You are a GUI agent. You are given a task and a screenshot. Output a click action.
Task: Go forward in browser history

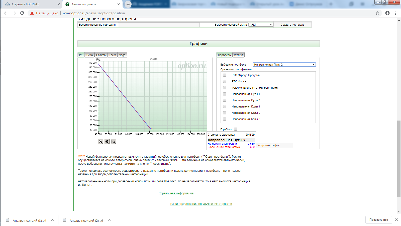pyautogui.click(x=14, y=13)
